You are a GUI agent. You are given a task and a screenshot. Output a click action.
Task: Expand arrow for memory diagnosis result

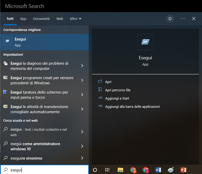(x=82, y=66)
